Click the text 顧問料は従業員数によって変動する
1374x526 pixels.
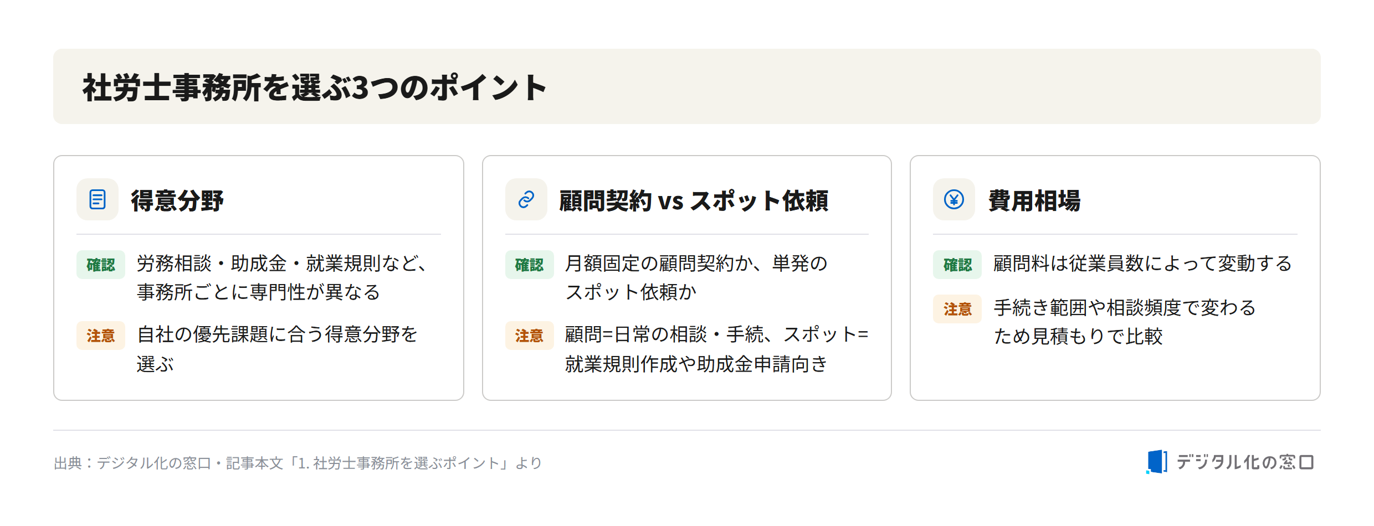1142,264
